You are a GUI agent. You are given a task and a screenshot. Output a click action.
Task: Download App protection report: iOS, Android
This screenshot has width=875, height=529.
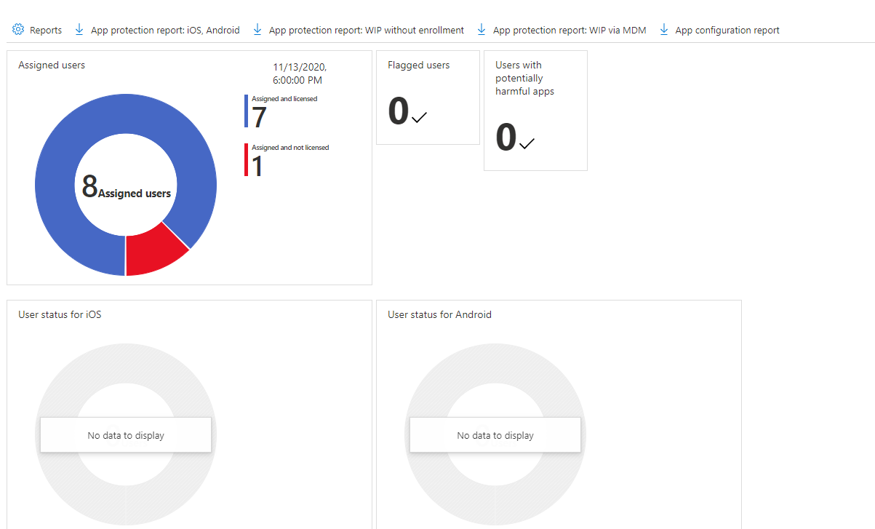pyautogui.click(x=165, y=31)
